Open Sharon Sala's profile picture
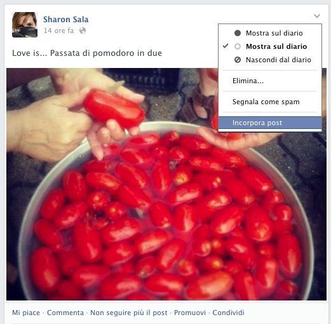The width and height of the screenshot is (331, 324). point(25,25)
